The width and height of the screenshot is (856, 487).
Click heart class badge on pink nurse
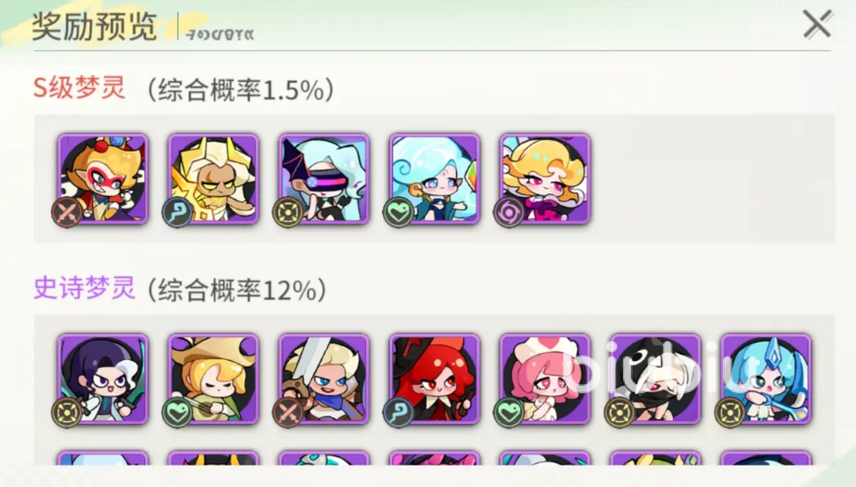pyautogui.click(x=508, y=413)
